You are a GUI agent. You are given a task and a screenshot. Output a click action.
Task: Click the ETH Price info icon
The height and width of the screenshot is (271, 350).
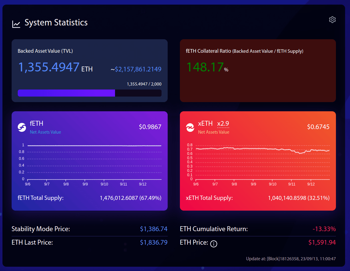coord(214,244)
